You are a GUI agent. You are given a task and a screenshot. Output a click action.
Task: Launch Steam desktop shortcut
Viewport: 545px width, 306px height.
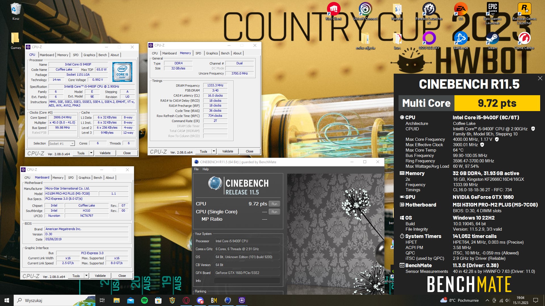[x=492, y=41]
